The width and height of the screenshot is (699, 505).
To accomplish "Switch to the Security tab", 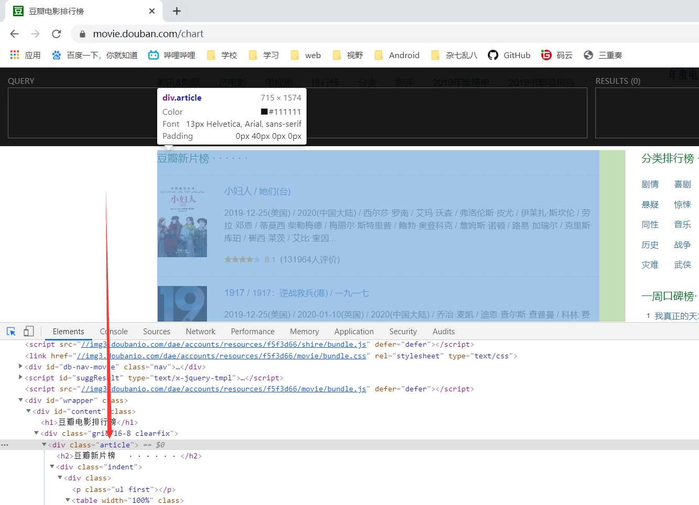I will (403, 331).
